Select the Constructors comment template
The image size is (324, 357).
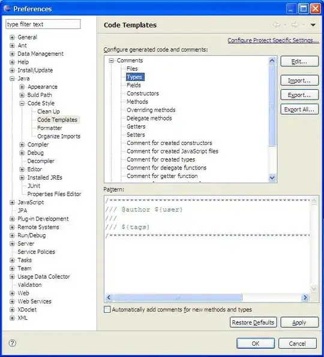[143, 93]
